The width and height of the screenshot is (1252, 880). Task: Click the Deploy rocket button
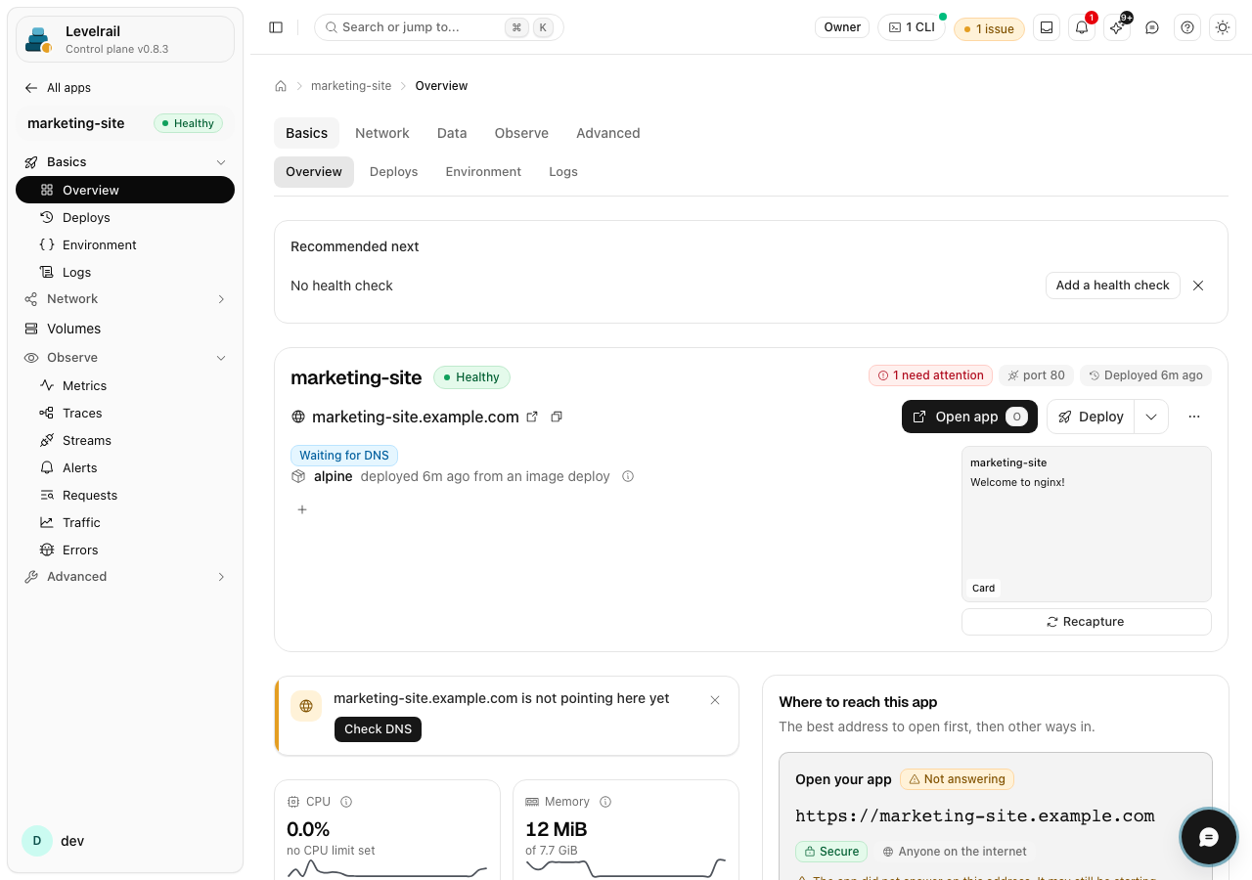click(1091, 417)
